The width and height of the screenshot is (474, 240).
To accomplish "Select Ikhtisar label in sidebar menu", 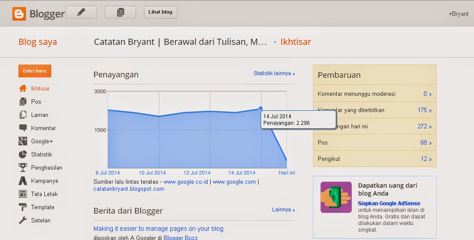I will [40, 88].
